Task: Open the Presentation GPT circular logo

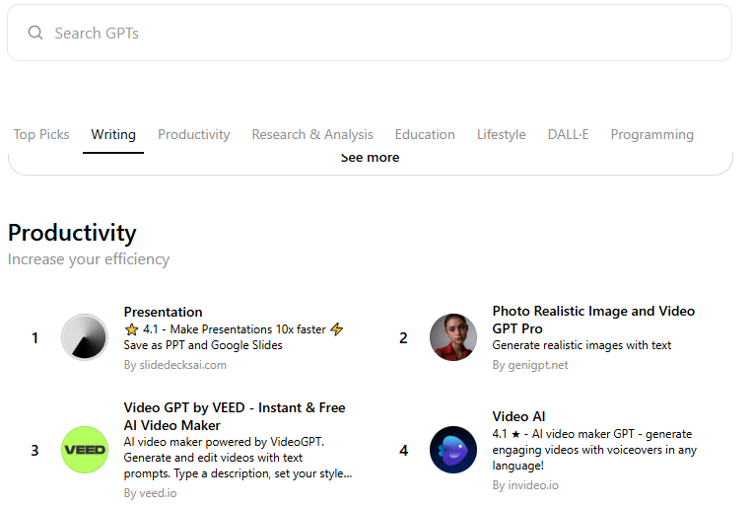Action: tap(84, 337)
